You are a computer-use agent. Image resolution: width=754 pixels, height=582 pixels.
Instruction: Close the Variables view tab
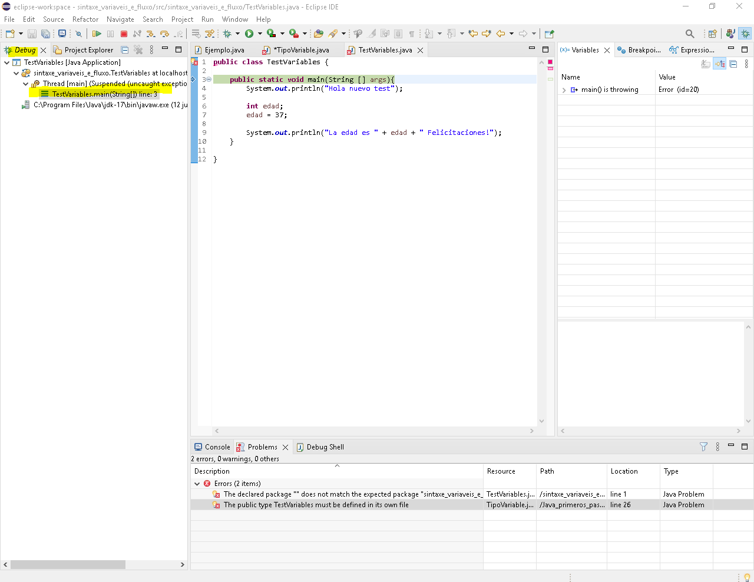coord(607,51)
